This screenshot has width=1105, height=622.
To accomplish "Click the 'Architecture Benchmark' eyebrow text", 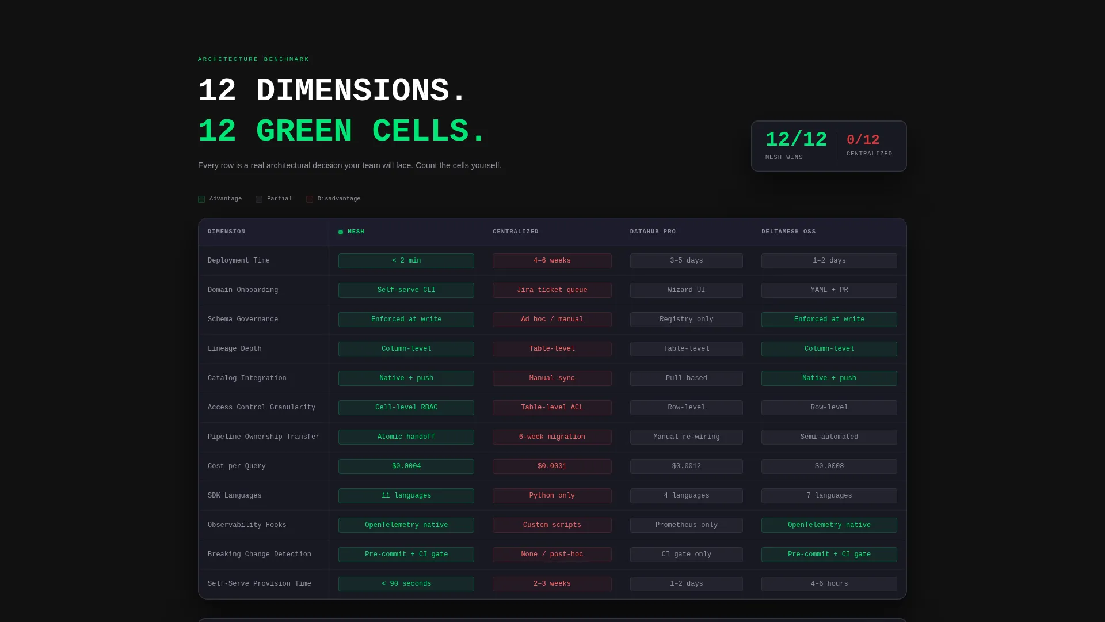I will tap(254, 59).
